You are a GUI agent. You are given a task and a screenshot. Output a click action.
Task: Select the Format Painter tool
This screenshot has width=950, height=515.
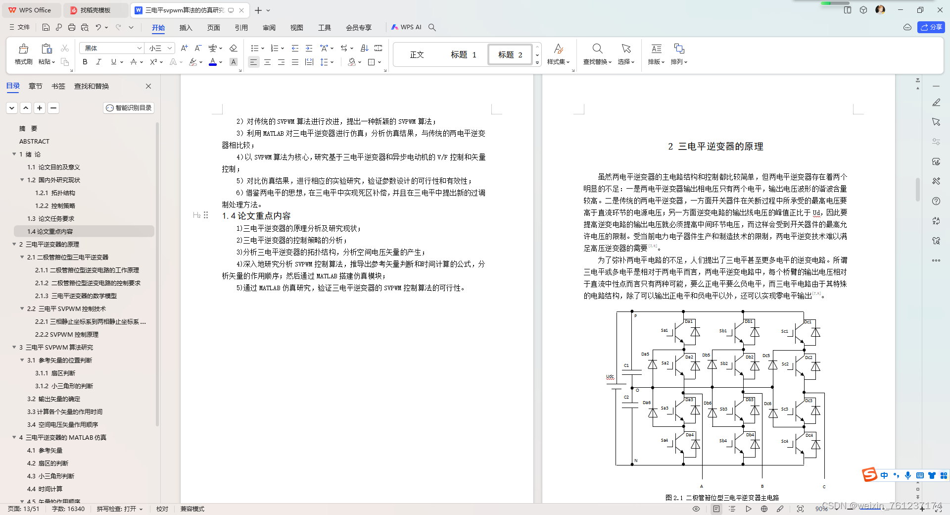point(23,54)
